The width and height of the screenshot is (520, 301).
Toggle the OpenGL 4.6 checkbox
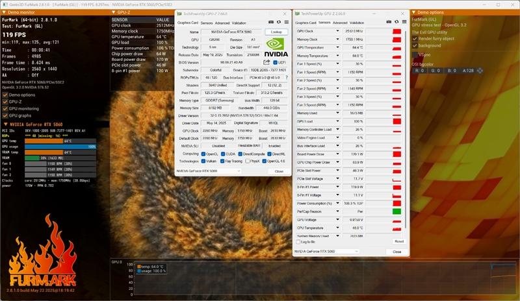click(265, 162)
